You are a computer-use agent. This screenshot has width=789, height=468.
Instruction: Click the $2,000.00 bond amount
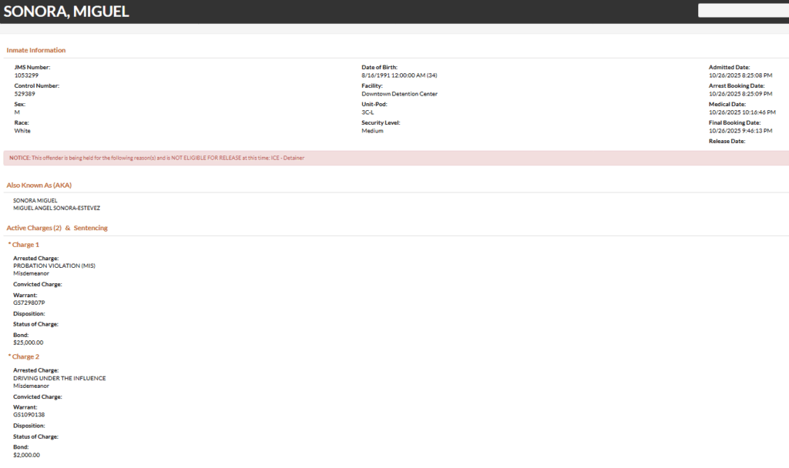pos(28,455)
